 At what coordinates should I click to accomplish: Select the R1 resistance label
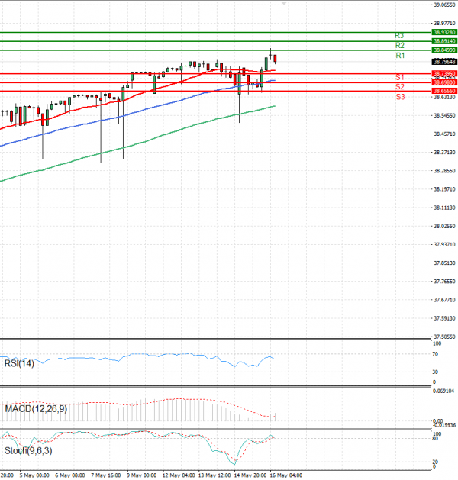(400, 56)
